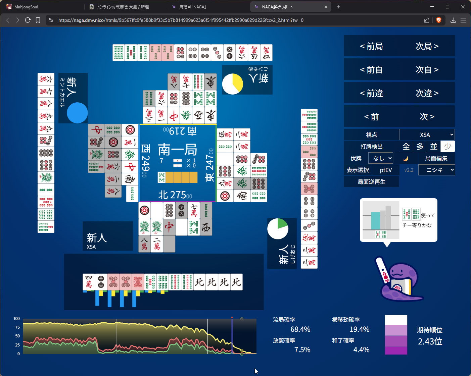Open the browser downloads icon

tap(453, 20)
